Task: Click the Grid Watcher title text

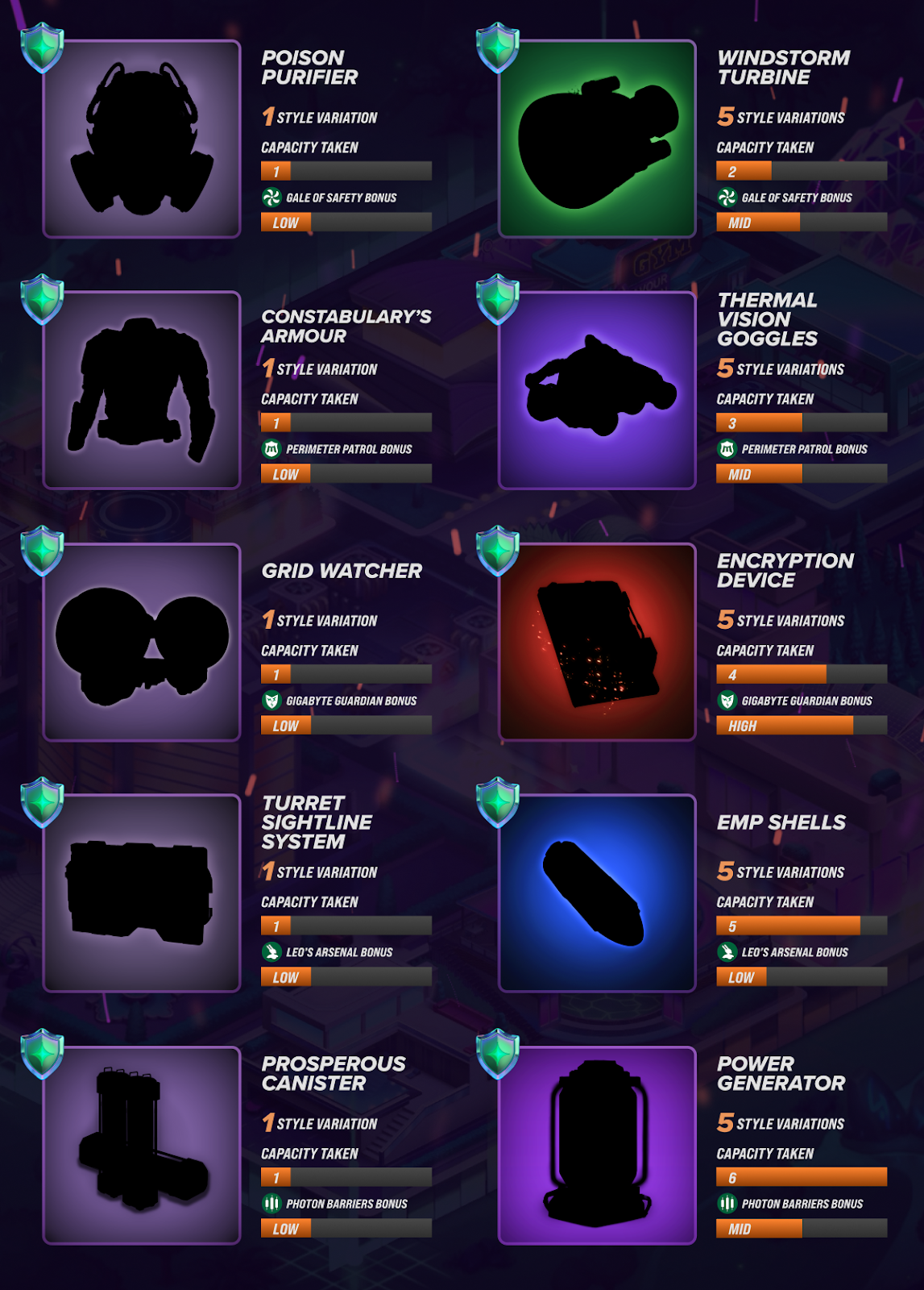Action: coord(342,571)
